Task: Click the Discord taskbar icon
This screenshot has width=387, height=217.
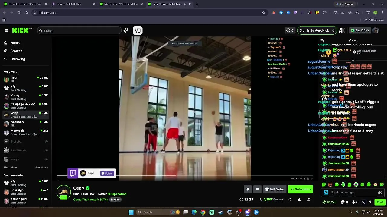Action: (x=247, y=212)
